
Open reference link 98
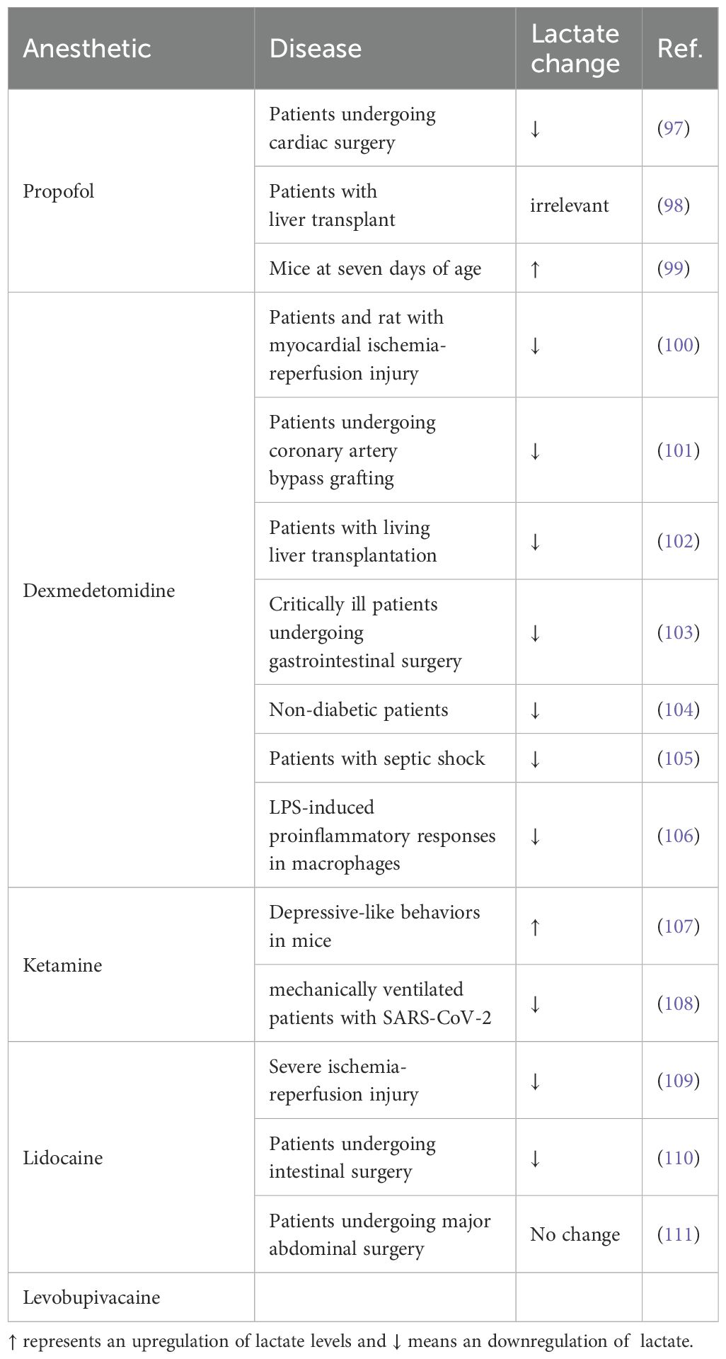(673, 205)
